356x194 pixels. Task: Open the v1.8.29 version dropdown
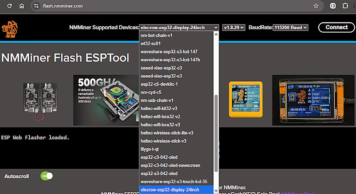point(234,28)
